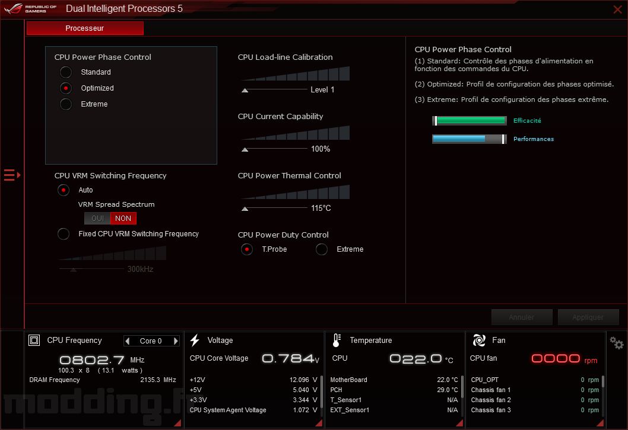Click the CPU Core Voltage reading

[290, 358]
